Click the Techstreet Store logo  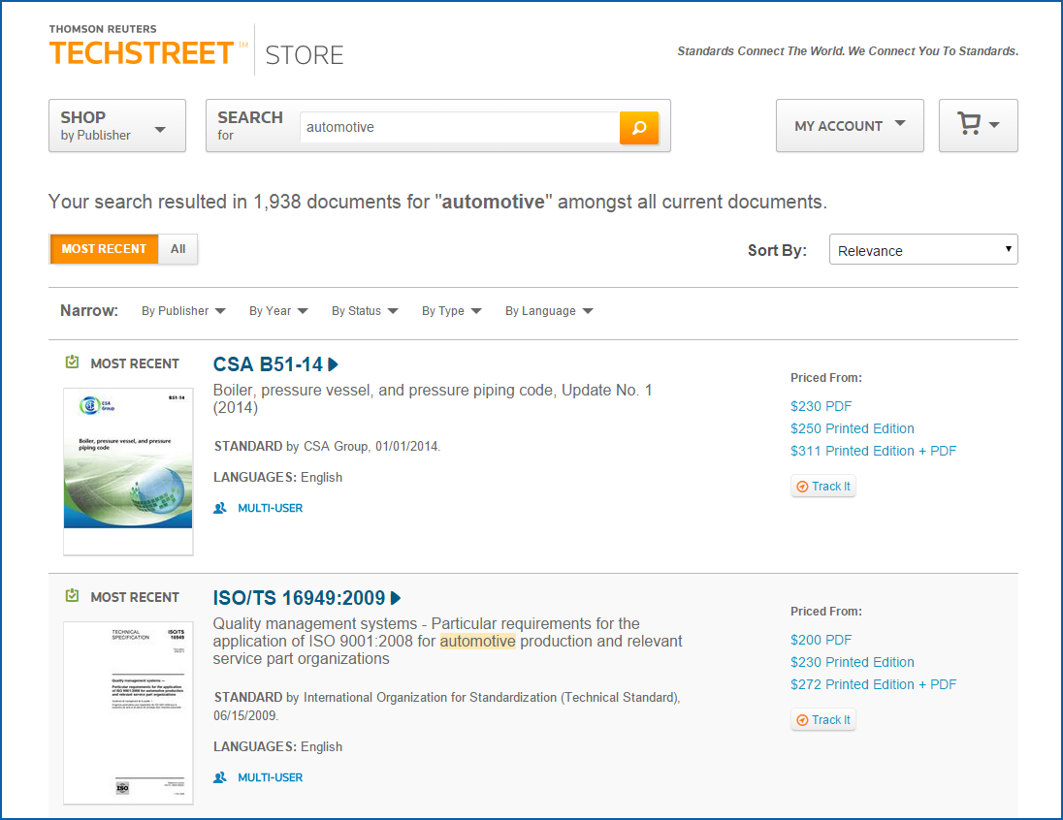pyautogui.click(x=196, y=48)
